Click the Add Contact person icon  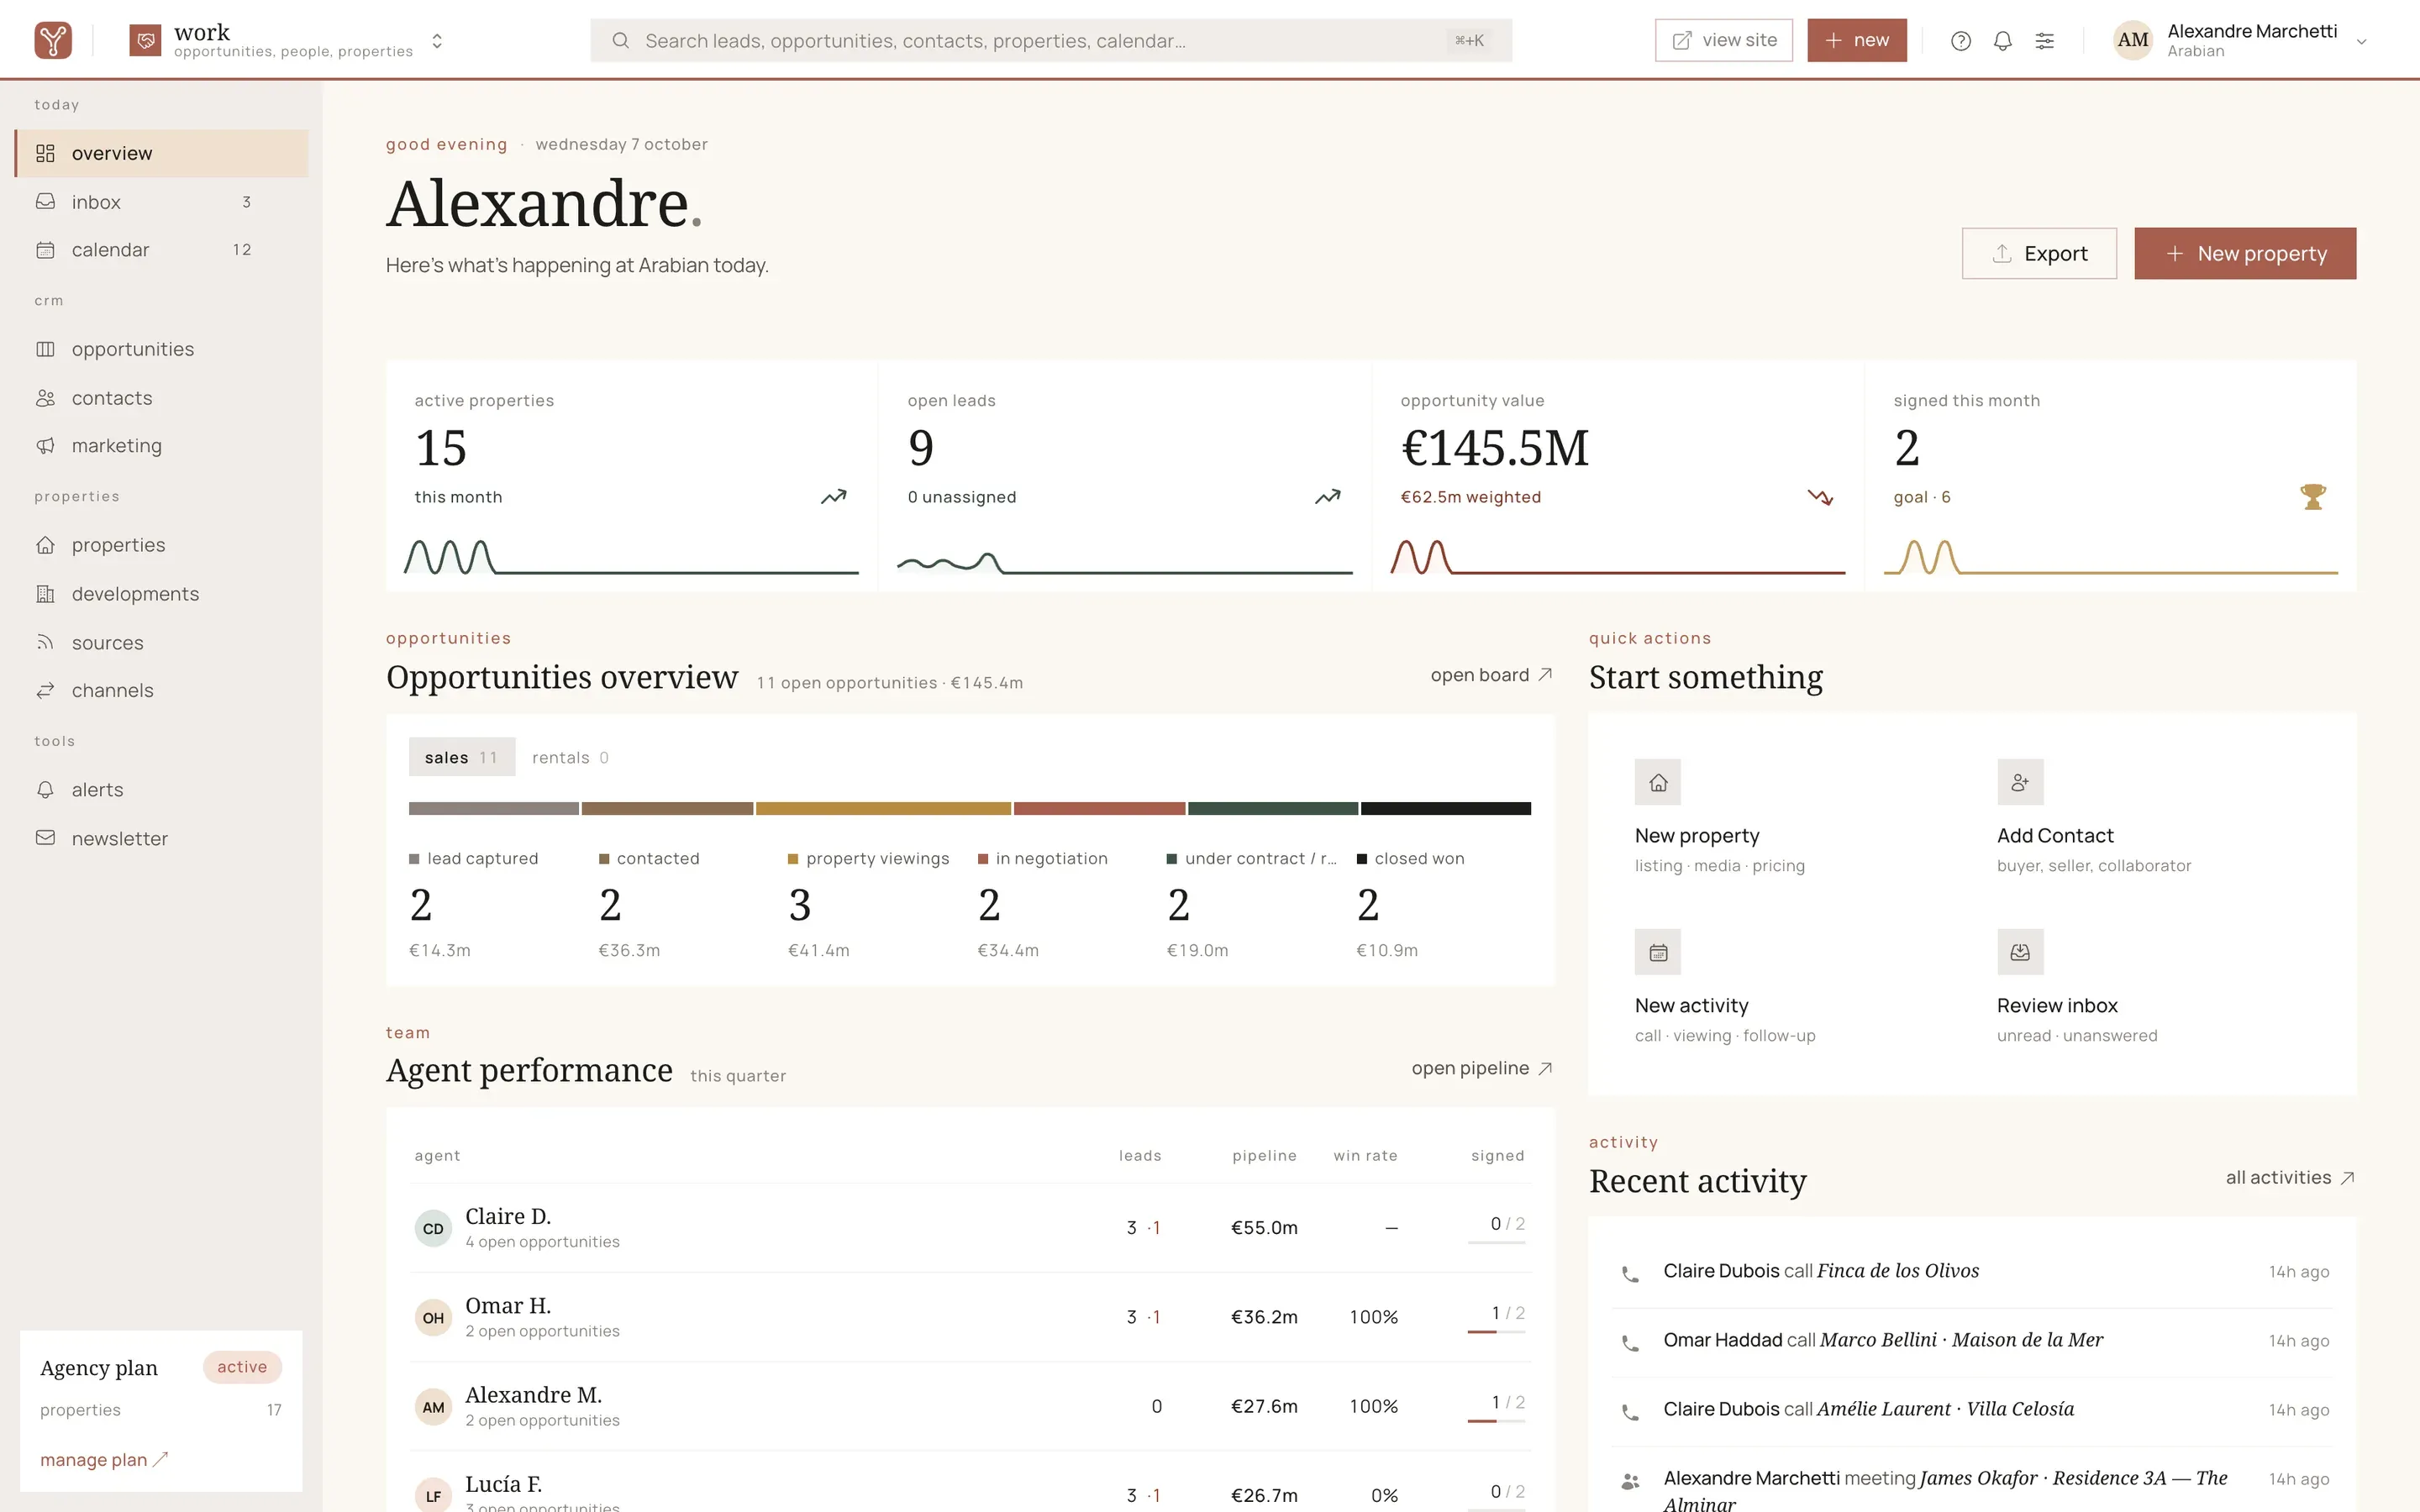(2020, 782)
